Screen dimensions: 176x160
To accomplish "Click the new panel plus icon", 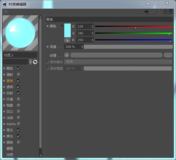I will pyautogui.click(x=171, y=12).
